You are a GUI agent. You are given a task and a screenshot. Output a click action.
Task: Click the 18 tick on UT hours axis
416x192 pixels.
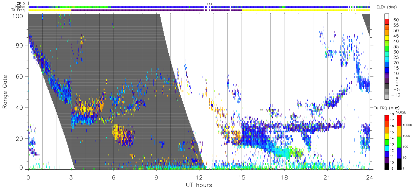click(x=285, y=177)
